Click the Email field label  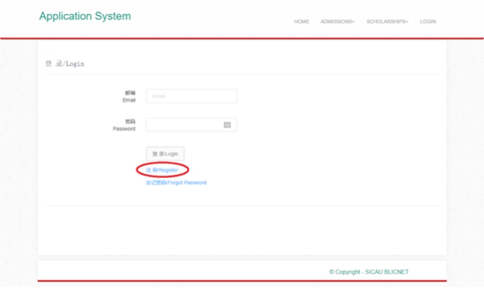coord(129,100)
